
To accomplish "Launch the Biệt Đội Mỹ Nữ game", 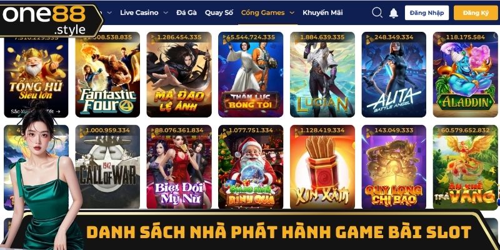I will click(179, 167).
